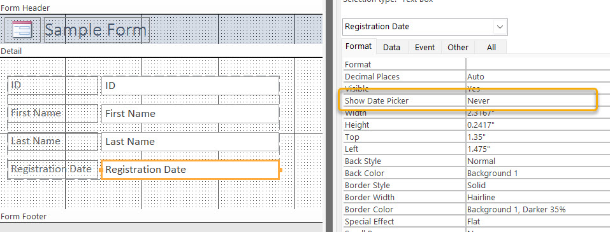The height and width of the screenshot is (232, 610).
Task: Switch to the Event tab
Action: pos(425,47)
